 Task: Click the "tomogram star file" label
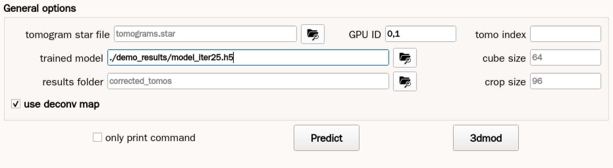(x=67, y=34)
